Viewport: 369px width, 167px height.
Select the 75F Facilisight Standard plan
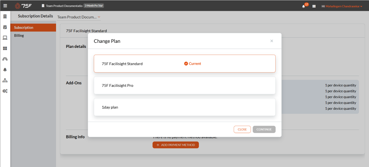coord(184,63)
